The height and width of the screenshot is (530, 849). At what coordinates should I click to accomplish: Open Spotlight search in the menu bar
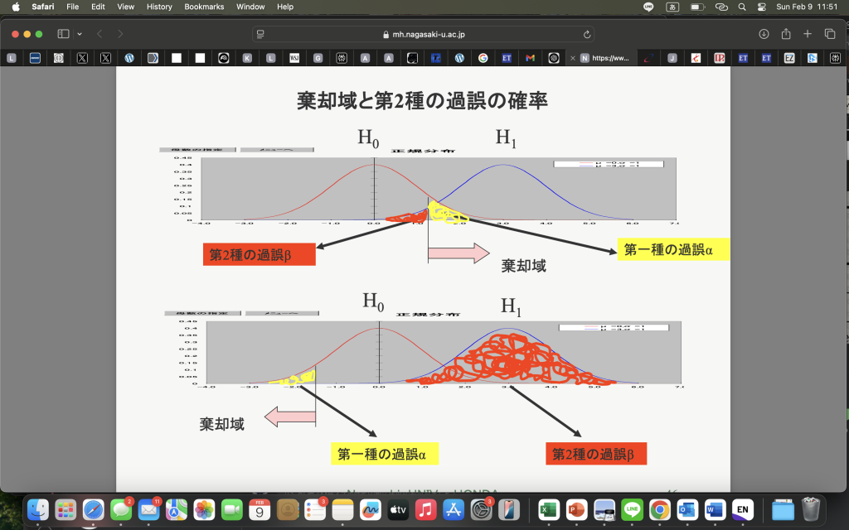(x=742, y=7)
